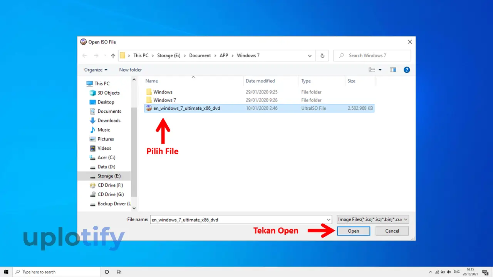This screenshot has width=493, height=277.
Task: Click the New folder button
Action: [130, 70]
